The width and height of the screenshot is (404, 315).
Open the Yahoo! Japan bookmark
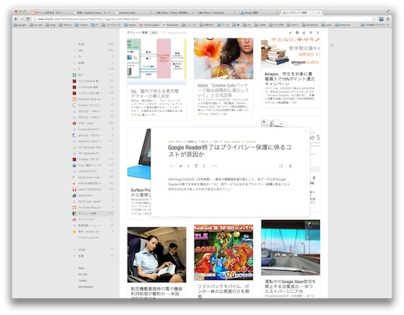(150, 25)
